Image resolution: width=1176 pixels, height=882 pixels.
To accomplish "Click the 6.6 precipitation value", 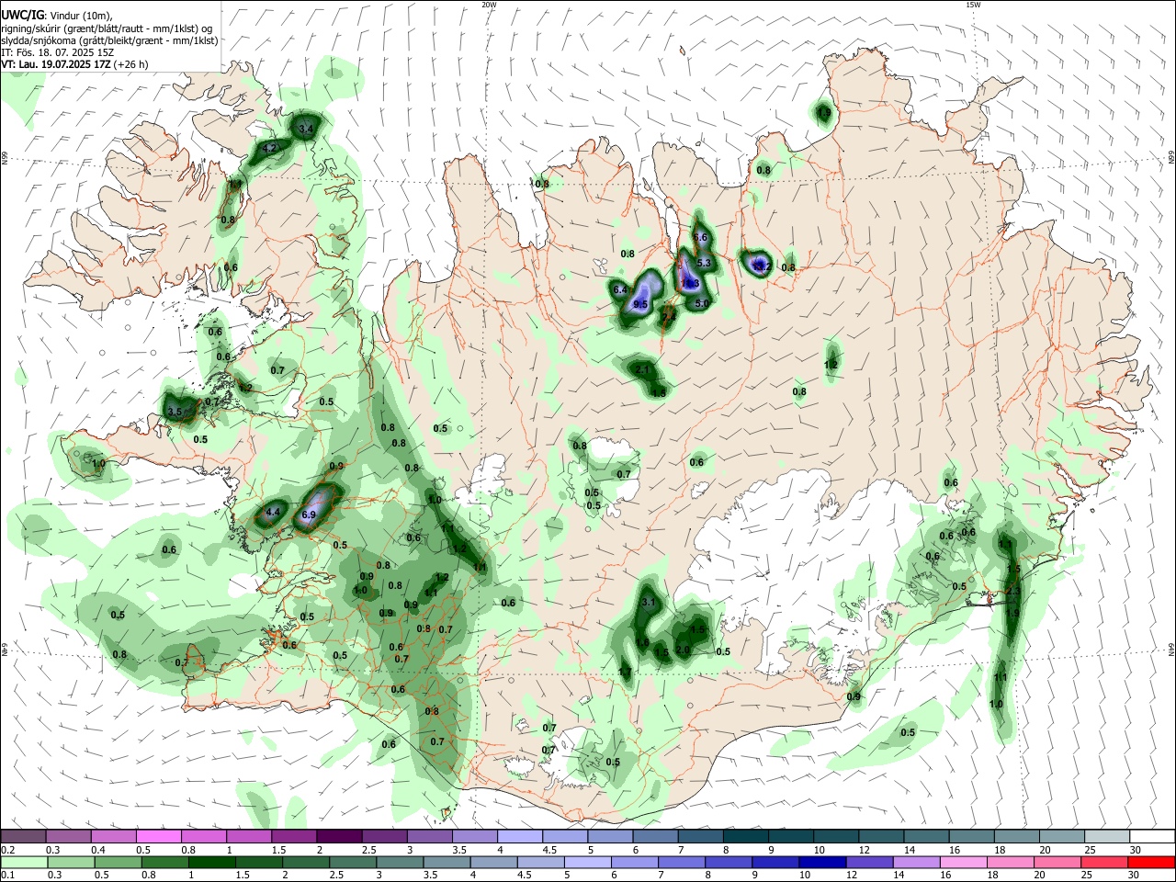I will pyautogui.click(x=700, y=237).
